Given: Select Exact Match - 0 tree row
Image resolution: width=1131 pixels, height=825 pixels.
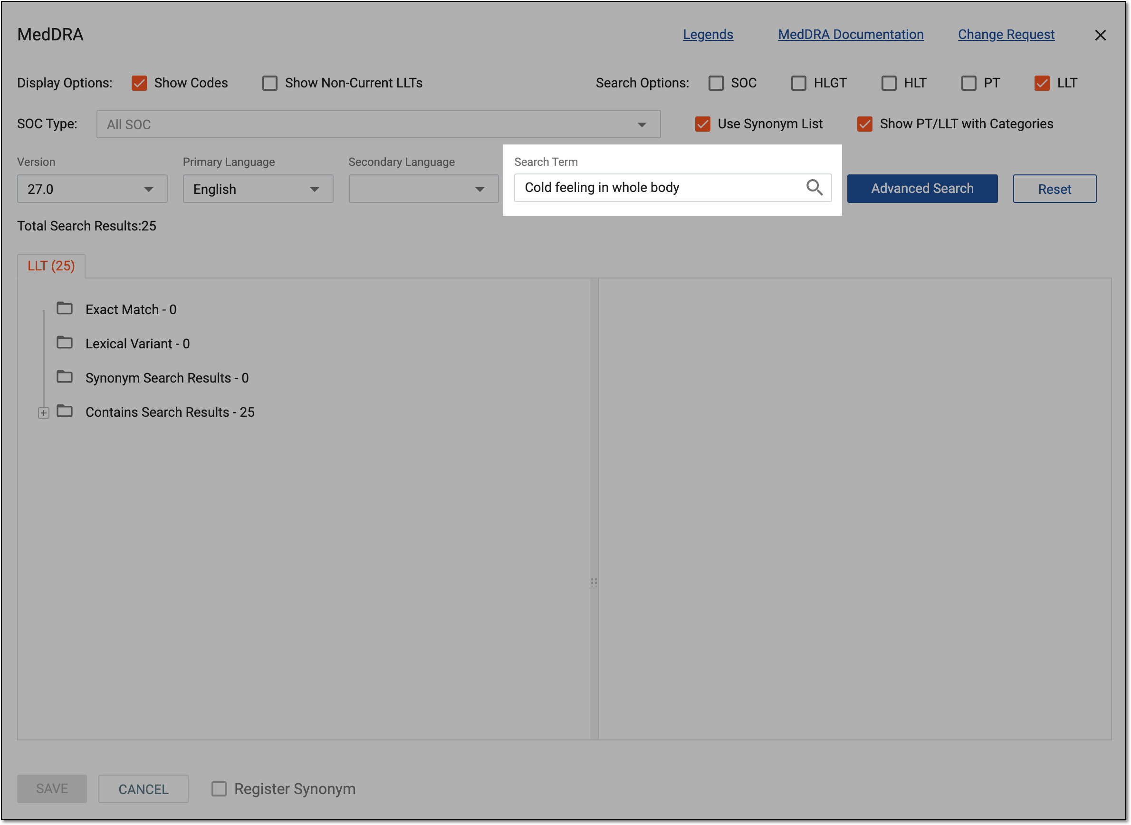Looking at the screenshot, I should (x=131, y=309).
